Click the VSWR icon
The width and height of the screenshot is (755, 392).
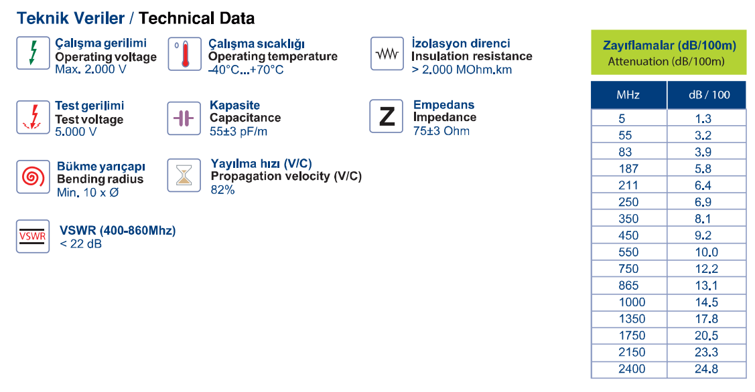click(x=33, y=236)
